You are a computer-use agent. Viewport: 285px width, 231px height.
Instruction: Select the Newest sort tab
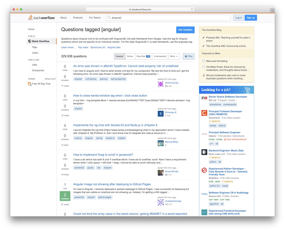point(120,56)
